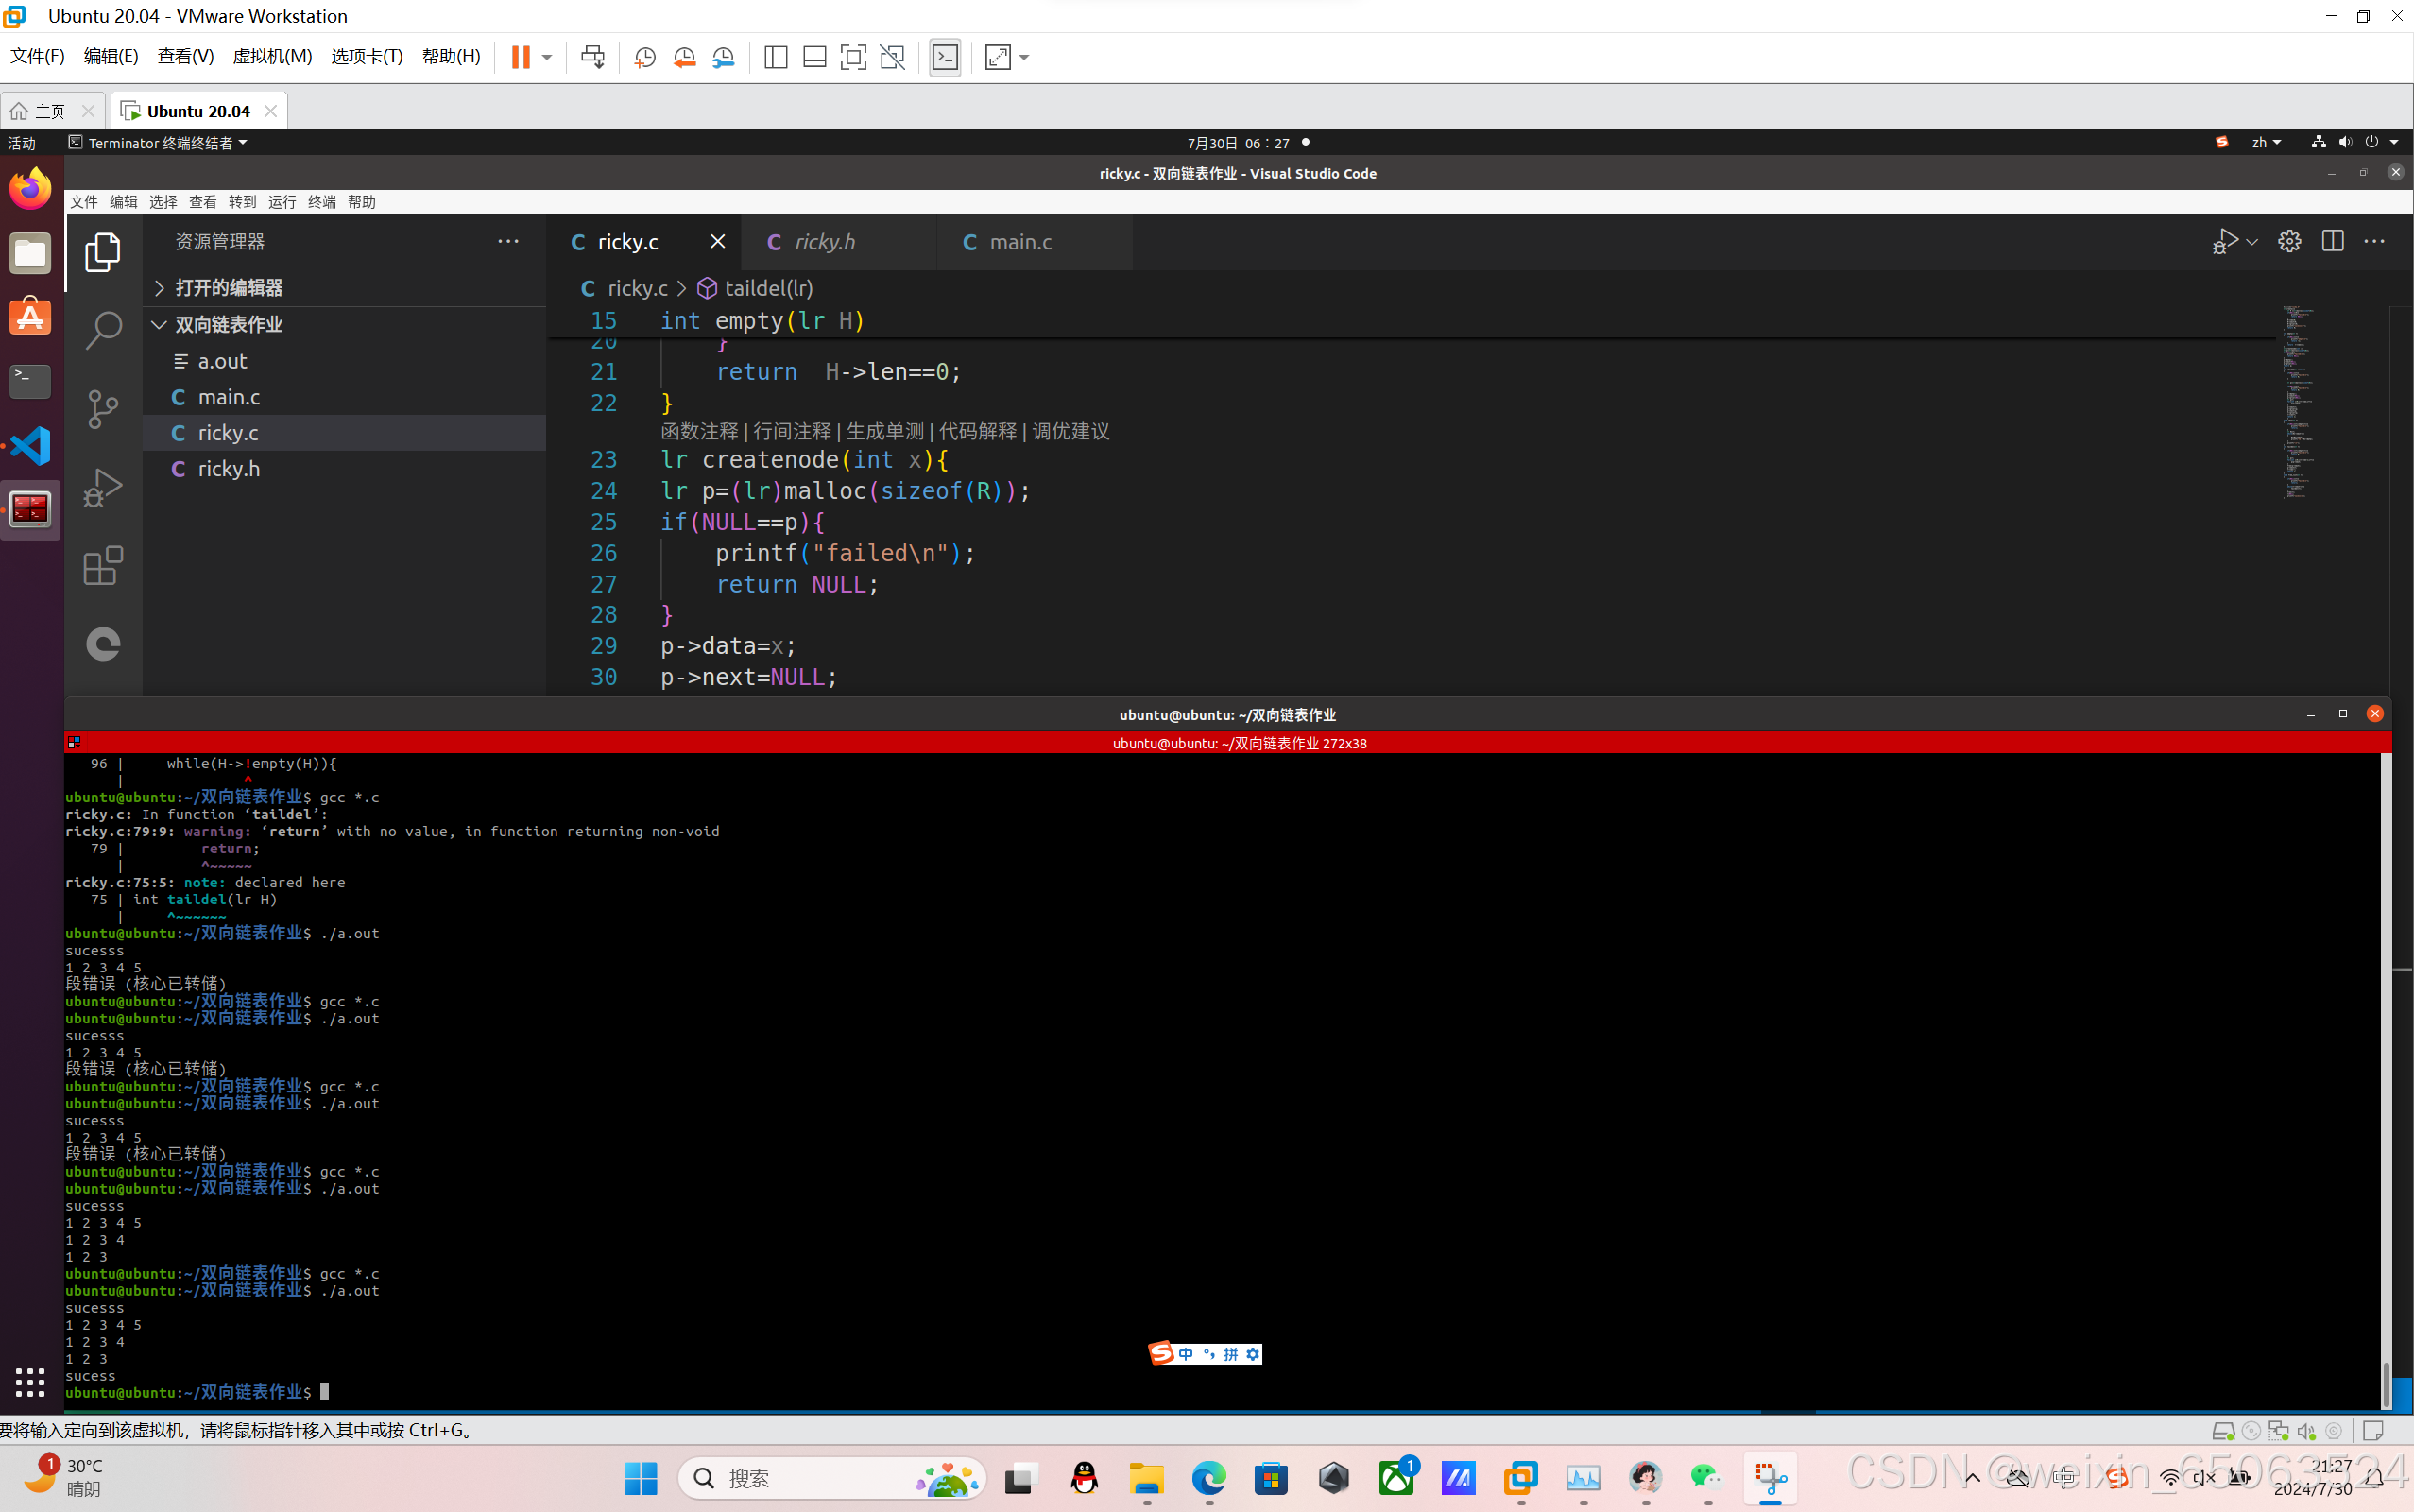
Task: Open the Search view in activity bar
Action: 103,330
